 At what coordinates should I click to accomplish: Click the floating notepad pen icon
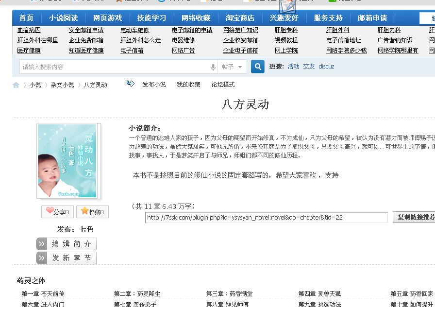coord(287,6)
